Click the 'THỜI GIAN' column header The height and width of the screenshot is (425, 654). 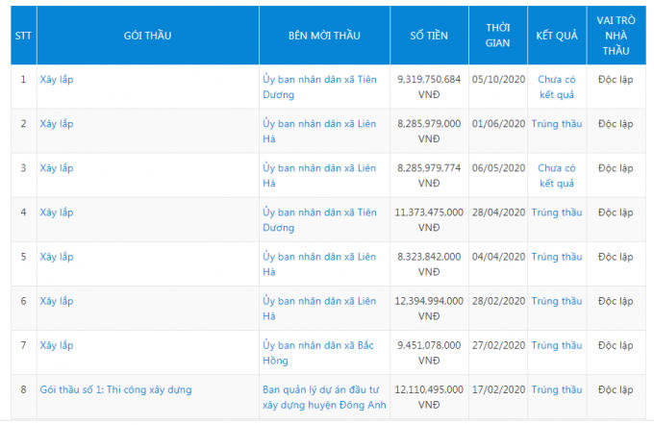click(497, 36)
